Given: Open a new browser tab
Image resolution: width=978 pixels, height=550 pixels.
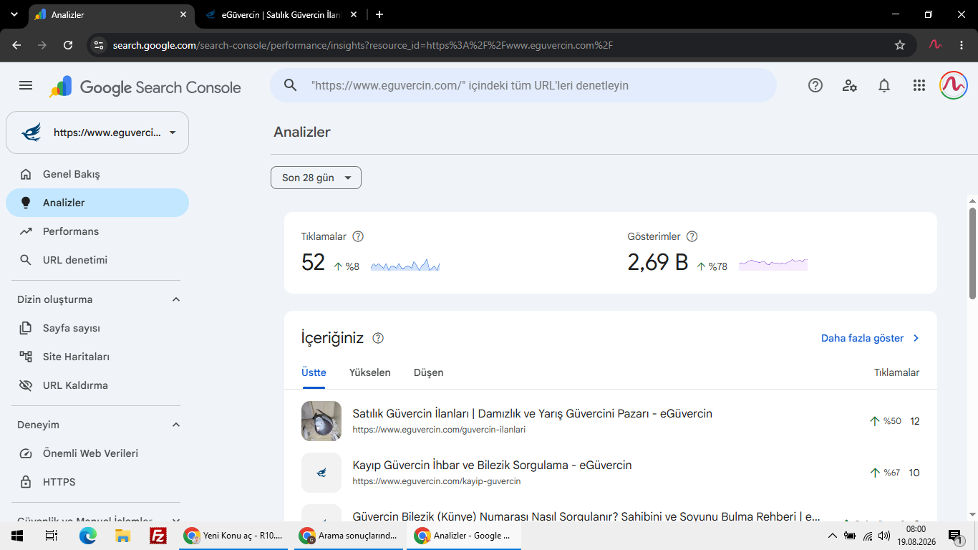Looking at the screenshot, I should coord(379,14).
